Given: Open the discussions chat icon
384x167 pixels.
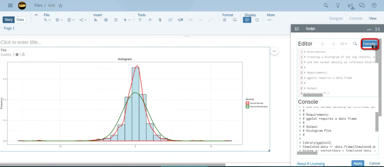Looking at the screenshot, I should 362,6.
